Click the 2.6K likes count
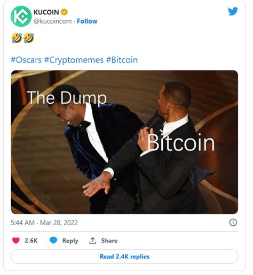 pos(31,240)
